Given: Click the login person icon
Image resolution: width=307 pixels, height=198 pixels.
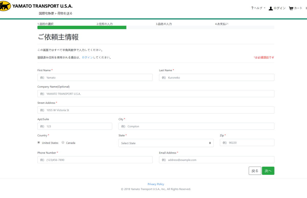Looking at the screenshot, I should (271, 8).
